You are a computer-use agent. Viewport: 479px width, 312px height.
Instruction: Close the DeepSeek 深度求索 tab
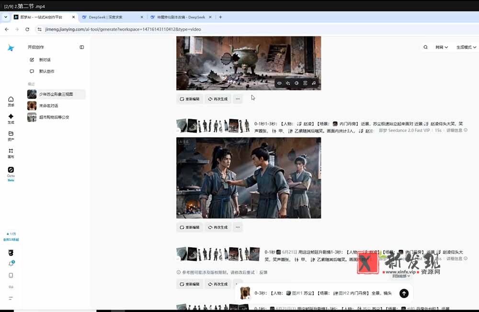click(142, 17)
